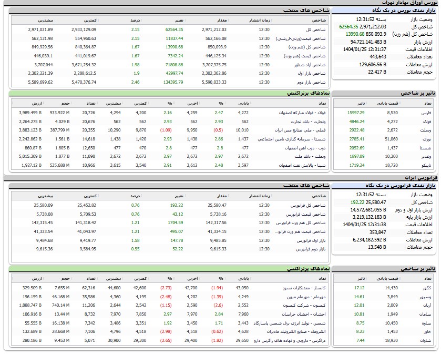This screenshot has width=441, height=354.
Task: Open the کانسار - معدنکاران نسوز symbol link
Action: click(x=304, y=288)
